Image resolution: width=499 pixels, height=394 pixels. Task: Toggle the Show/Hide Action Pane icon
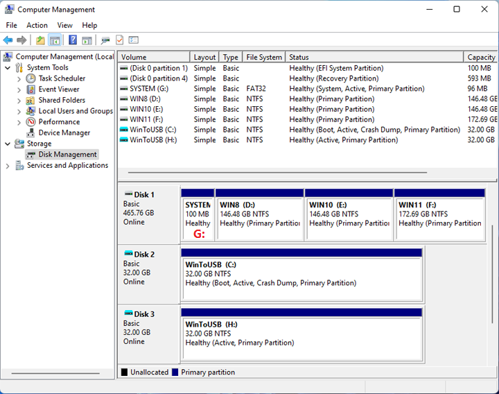(87, 40)
